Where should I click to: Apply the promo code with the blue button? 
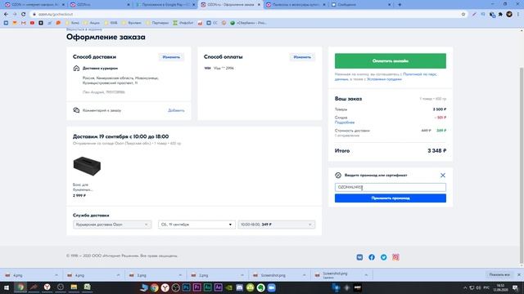click(391, 198)
